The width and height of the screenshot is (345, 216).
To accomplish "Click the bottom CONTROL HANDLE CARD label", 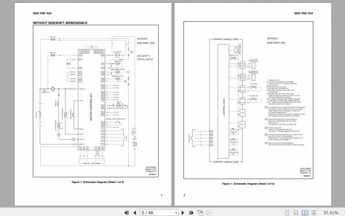I will coord(226,162).
